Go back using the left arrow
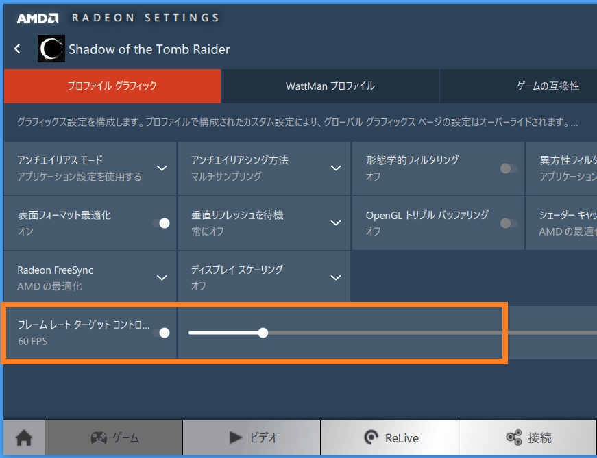 pos(17,49)
